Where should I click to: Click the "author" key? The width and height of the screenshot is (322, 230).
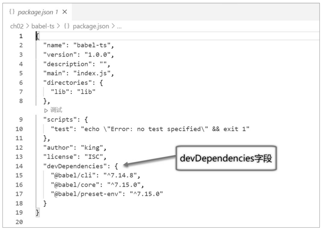[58, 148]
